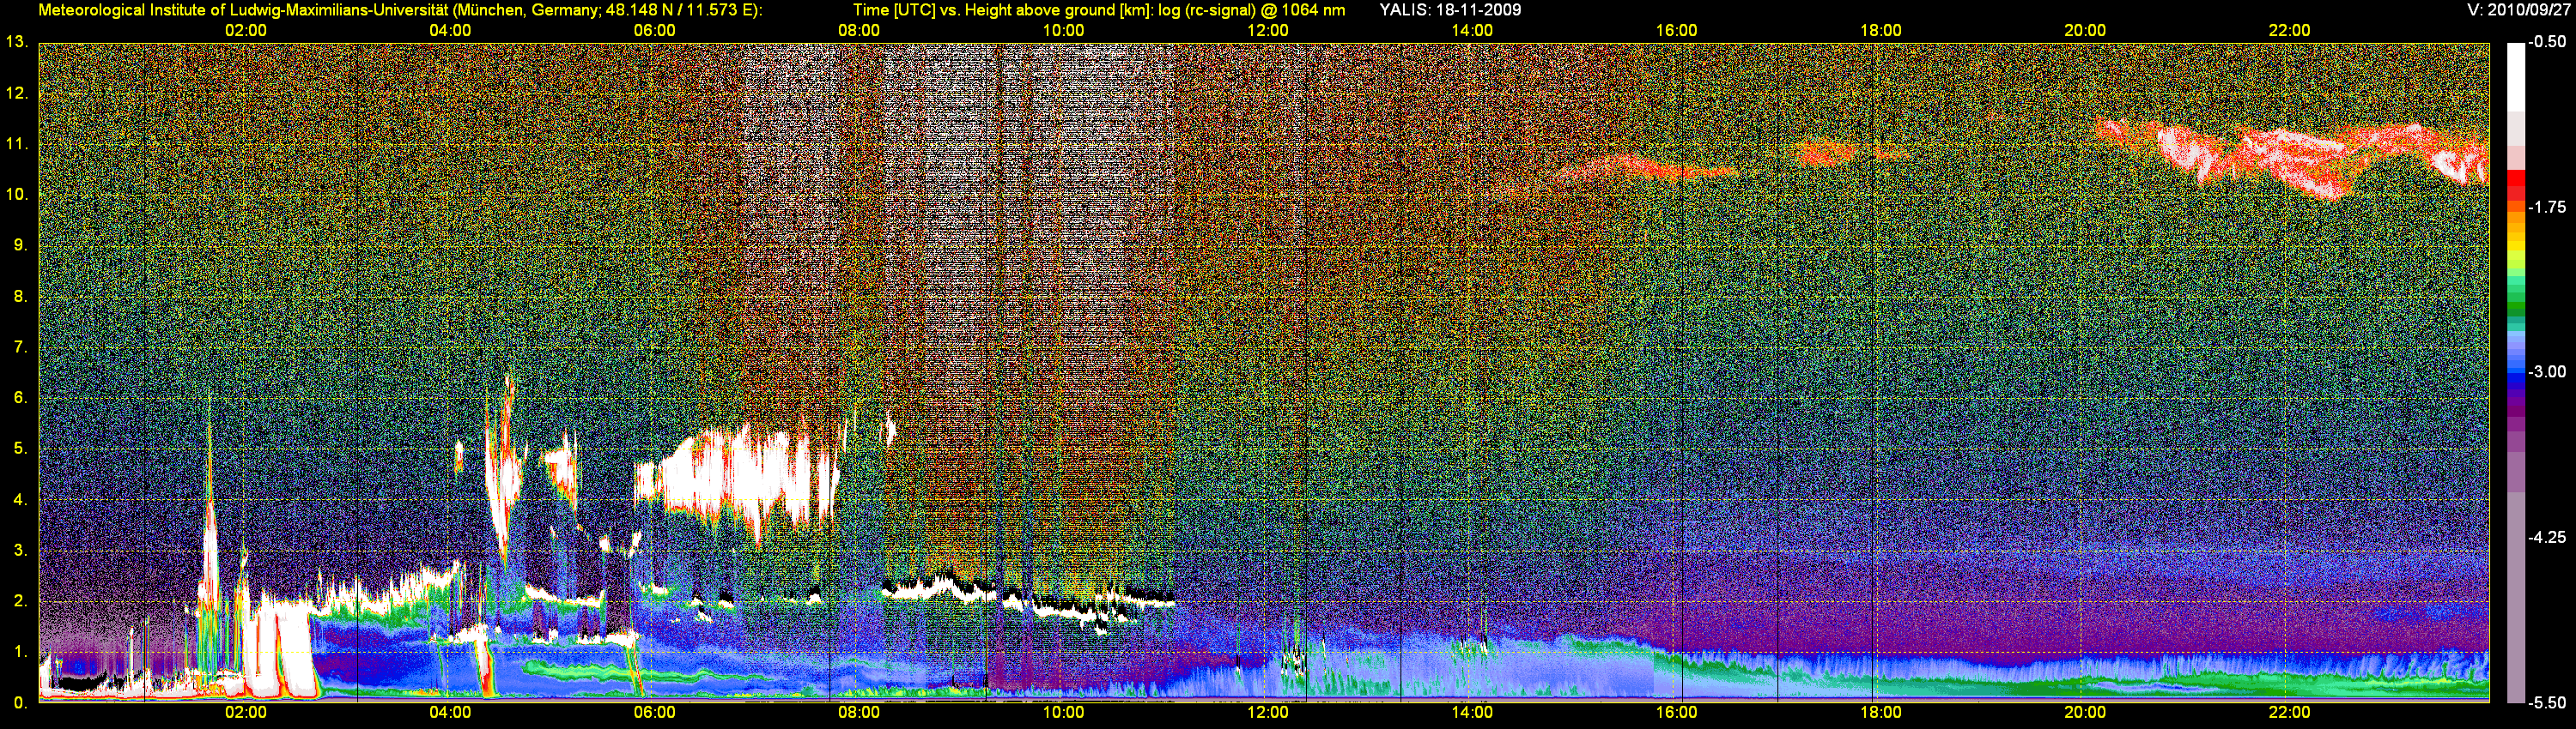This screenshot has height=729, width=2576.
Task: Click the 3 km height axis label
Action: 20,551
